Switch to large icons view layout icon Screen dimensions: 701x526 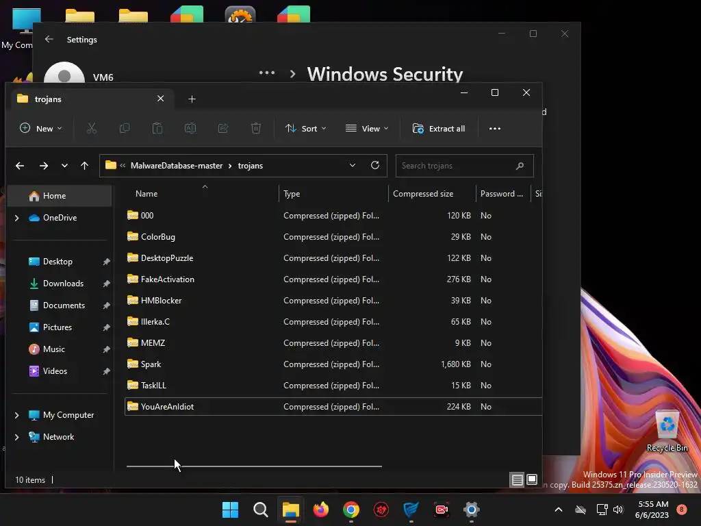click(531, 480)
